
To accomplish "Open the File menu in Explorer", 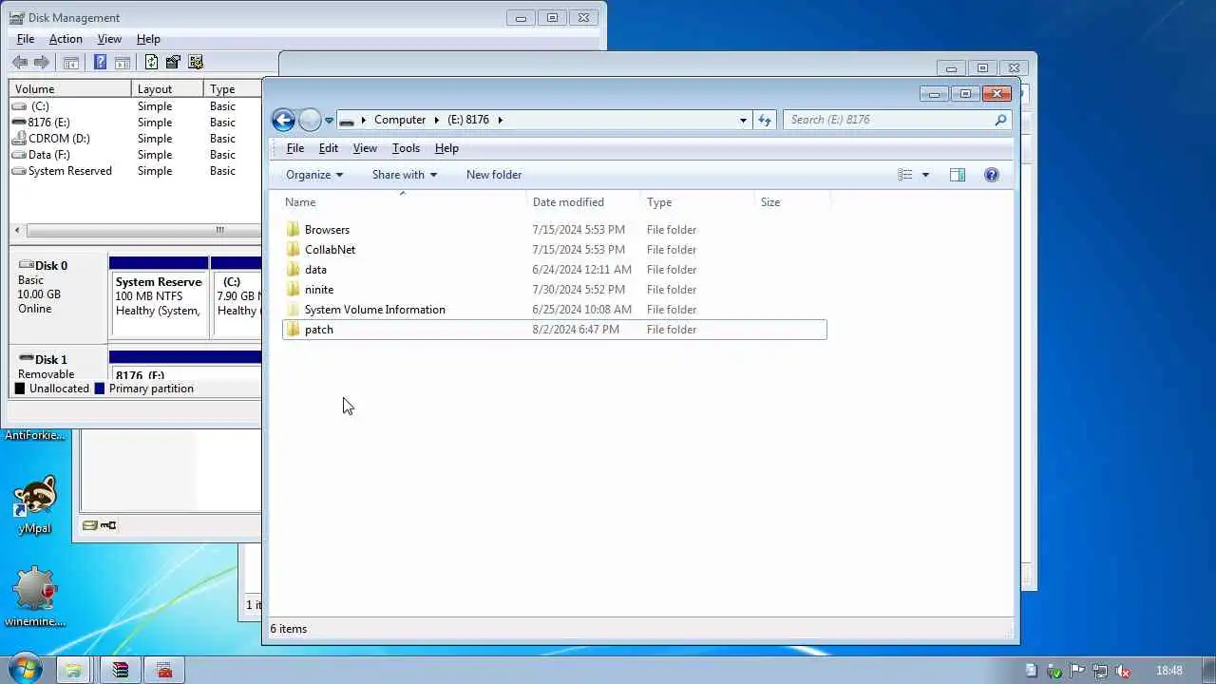I will point(295,148).
